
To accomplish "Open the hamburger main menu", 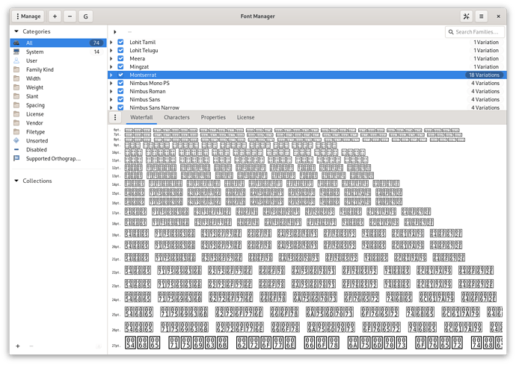I will pos(481,16).
